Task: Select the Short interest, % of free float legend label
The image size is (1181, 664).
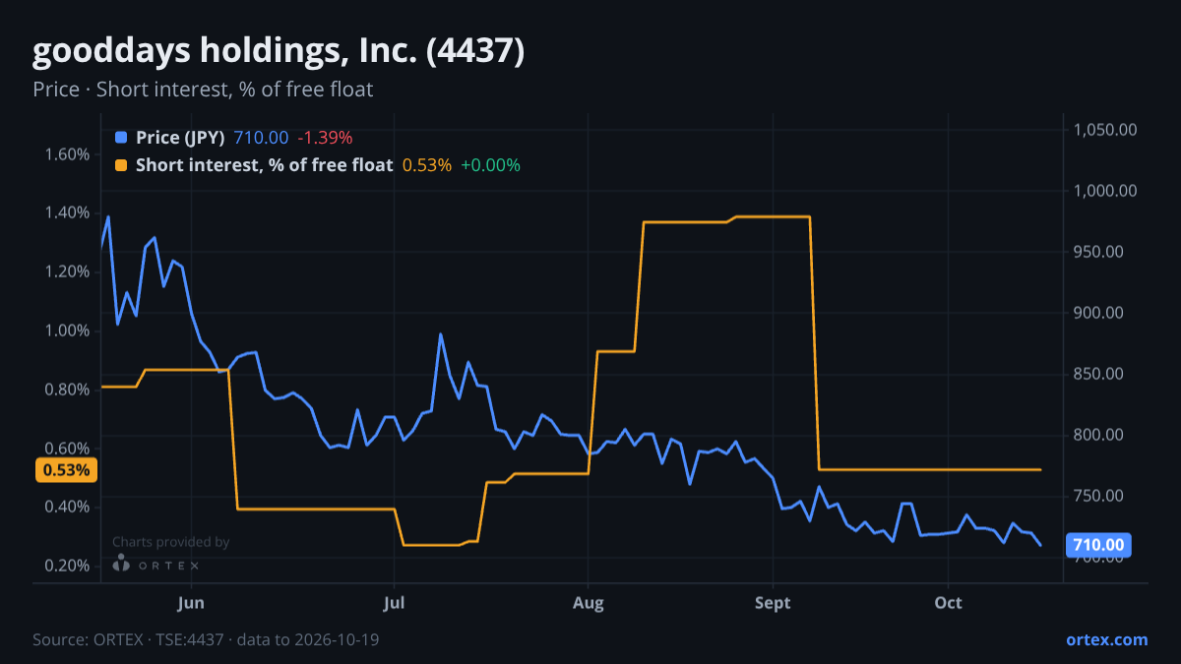Action: tap(264, 165)
